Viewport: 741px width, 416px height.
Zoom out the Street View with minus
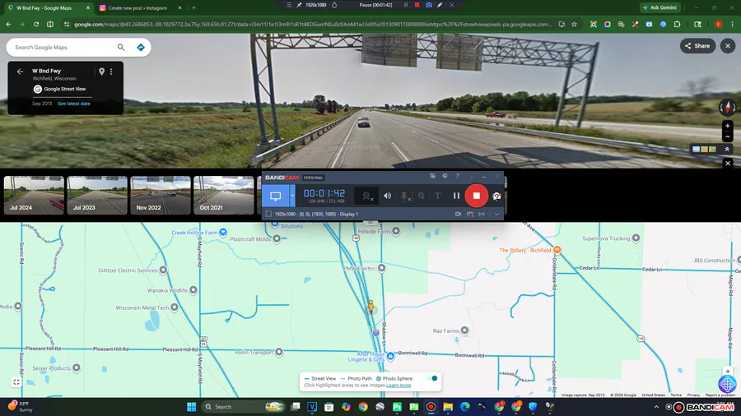(x=728, y=136)
